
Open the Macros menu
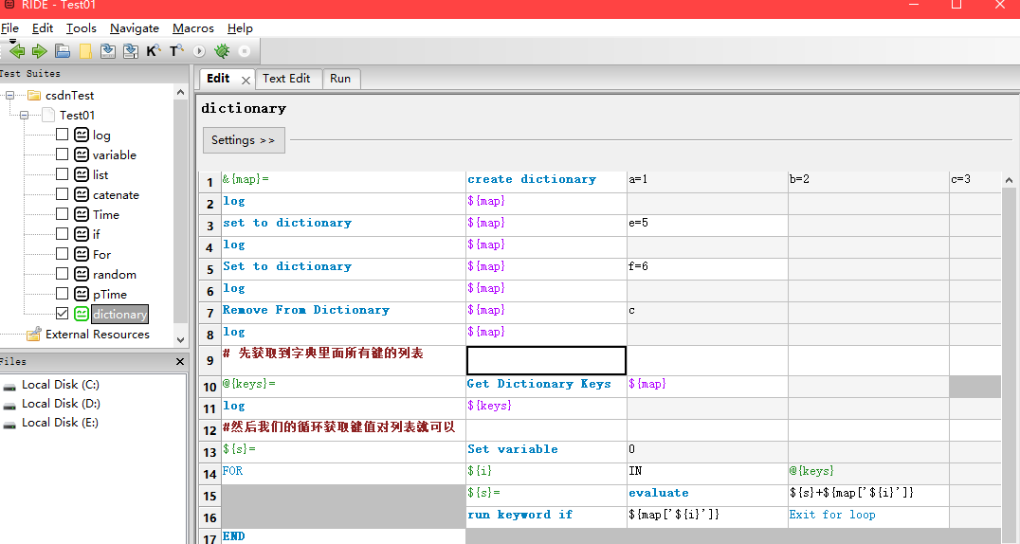[x=193, y=28]
